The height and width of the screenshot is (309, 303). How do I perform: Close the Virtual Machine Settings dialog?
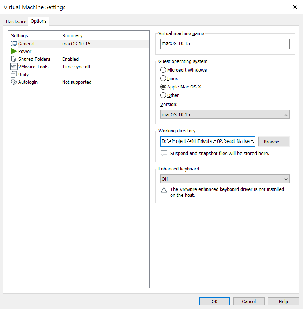pyautogui.click(x=295, y=7)
